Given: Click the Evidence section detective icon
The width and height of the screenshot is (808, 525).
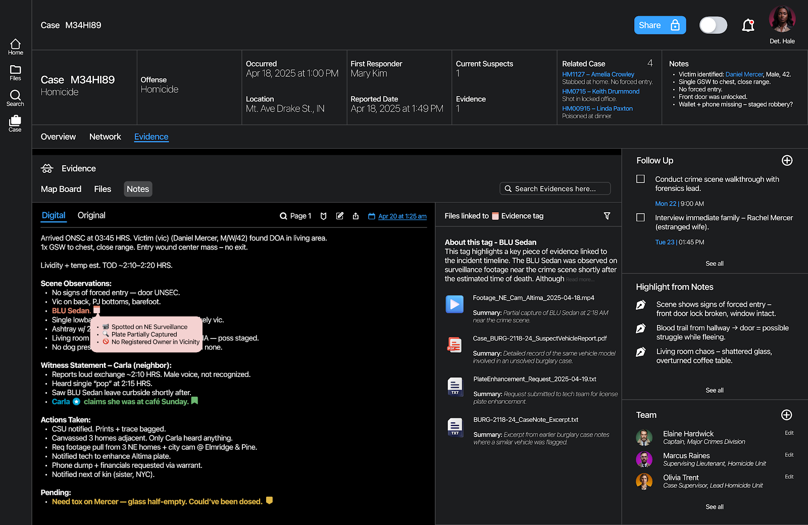Looking at the screenshot, I should pos(47,168).
